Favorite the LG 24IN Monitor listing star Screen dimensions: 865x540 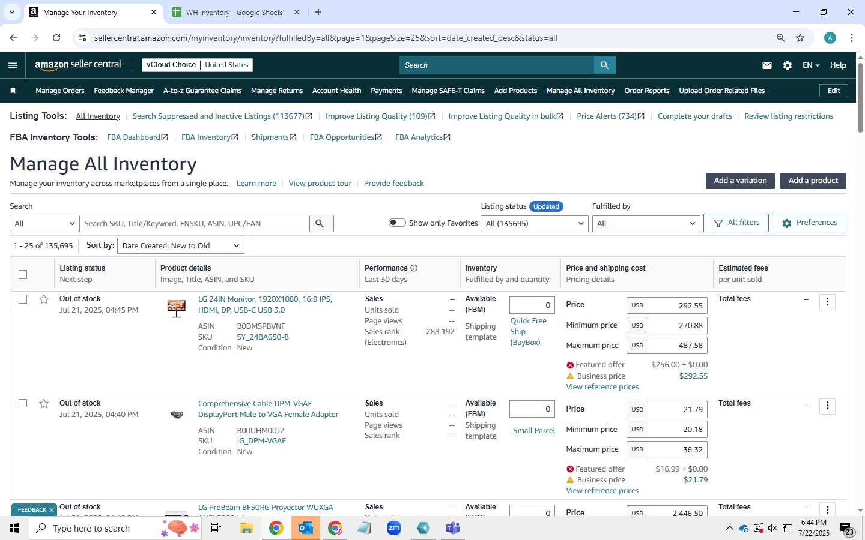pyautogui.click(x=44, y=299)
